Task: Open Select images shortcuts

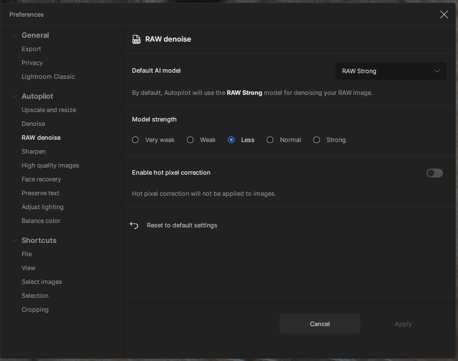Action: click(x=42, y=282)
